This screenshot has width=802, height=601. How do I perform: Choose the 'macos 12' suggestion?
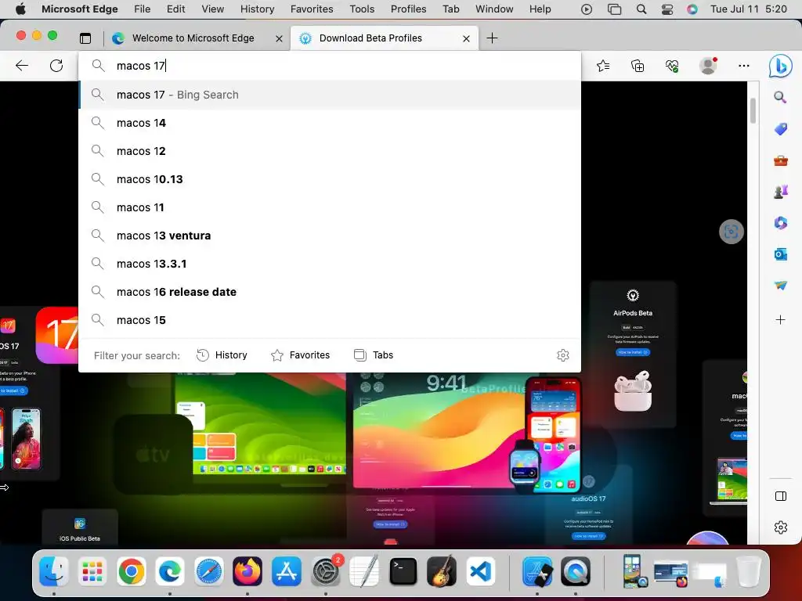pyautogui.click(x=330, y=151)
